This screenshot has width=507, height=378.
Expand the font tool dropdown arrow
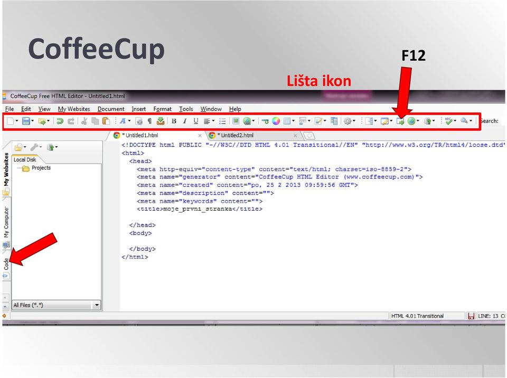[129, 121]
